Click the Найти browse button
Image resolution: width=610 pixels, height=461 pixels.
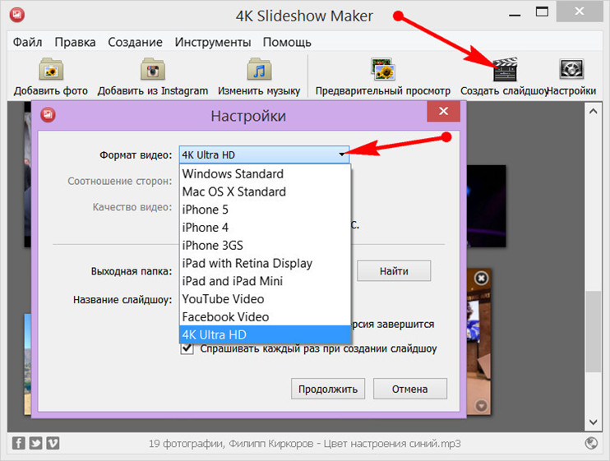(x=394, y=270)
